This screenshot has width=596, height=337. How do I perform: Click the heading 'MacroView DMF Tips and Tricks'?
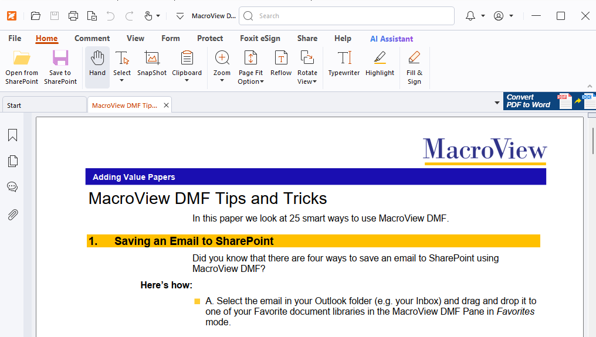(208, 199)
